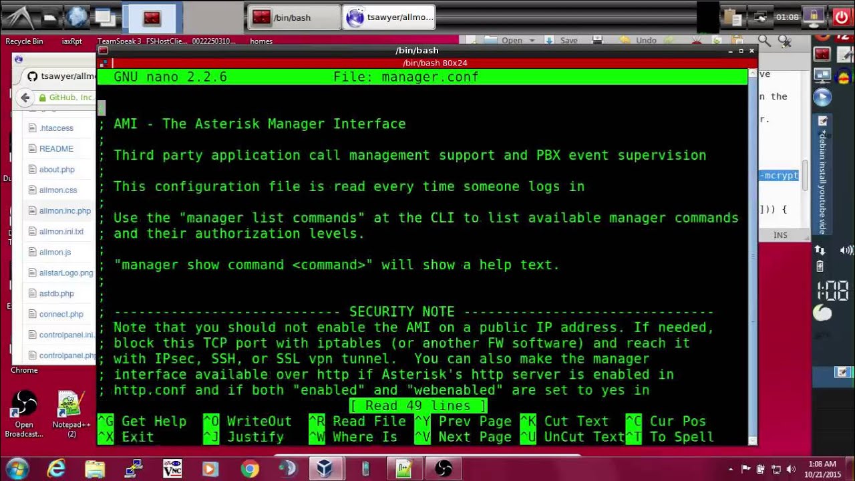Click Save in the background editor toolbar
Viewport: 855px width, 481px height.
pos(562,40)
